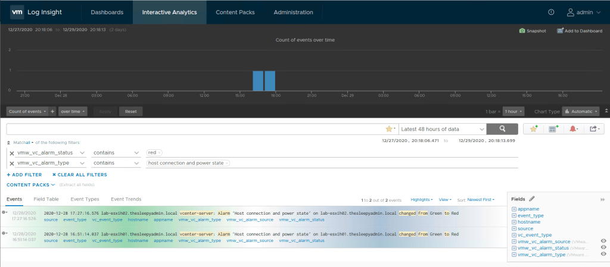Switch to the Dashboards tab
This screenshot has height=267, width=610.
(107, 12)
